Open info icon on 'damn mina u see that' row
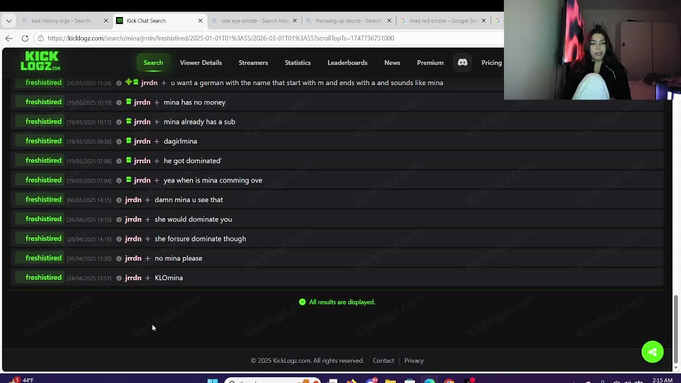681x383 pixels. point(119,200)
